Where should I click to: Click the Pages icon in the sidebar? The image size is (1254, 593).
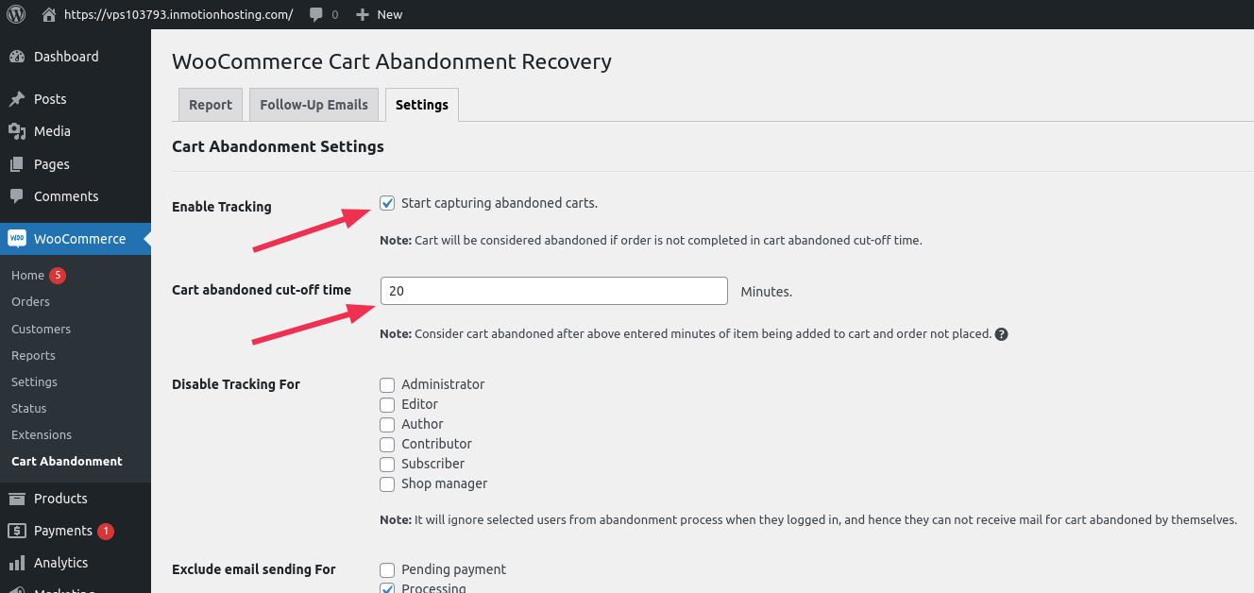point(18,164)
